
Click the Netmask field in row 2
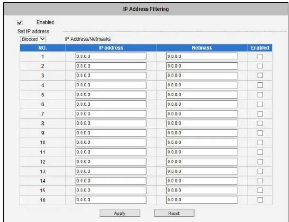pos(202,66)
